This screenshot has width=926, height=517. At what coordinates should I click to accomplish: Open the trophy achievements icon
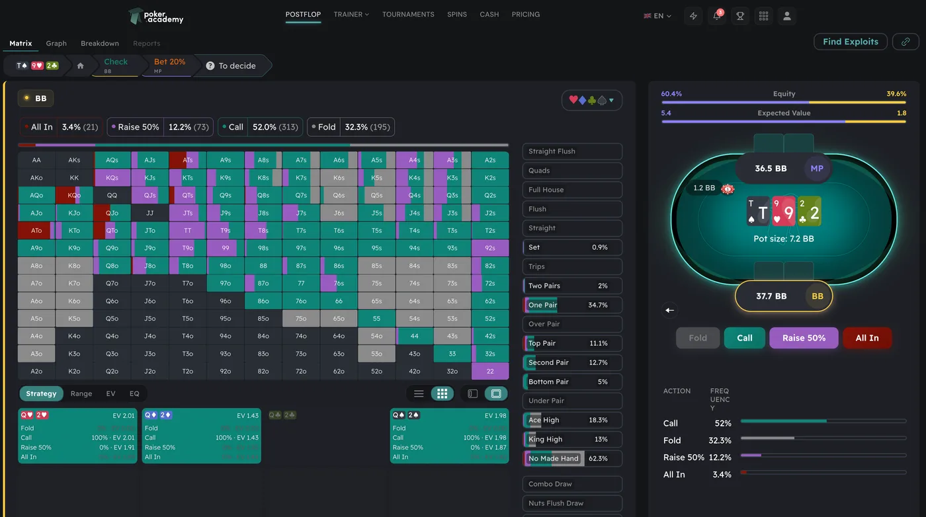[x=740, y=16]
